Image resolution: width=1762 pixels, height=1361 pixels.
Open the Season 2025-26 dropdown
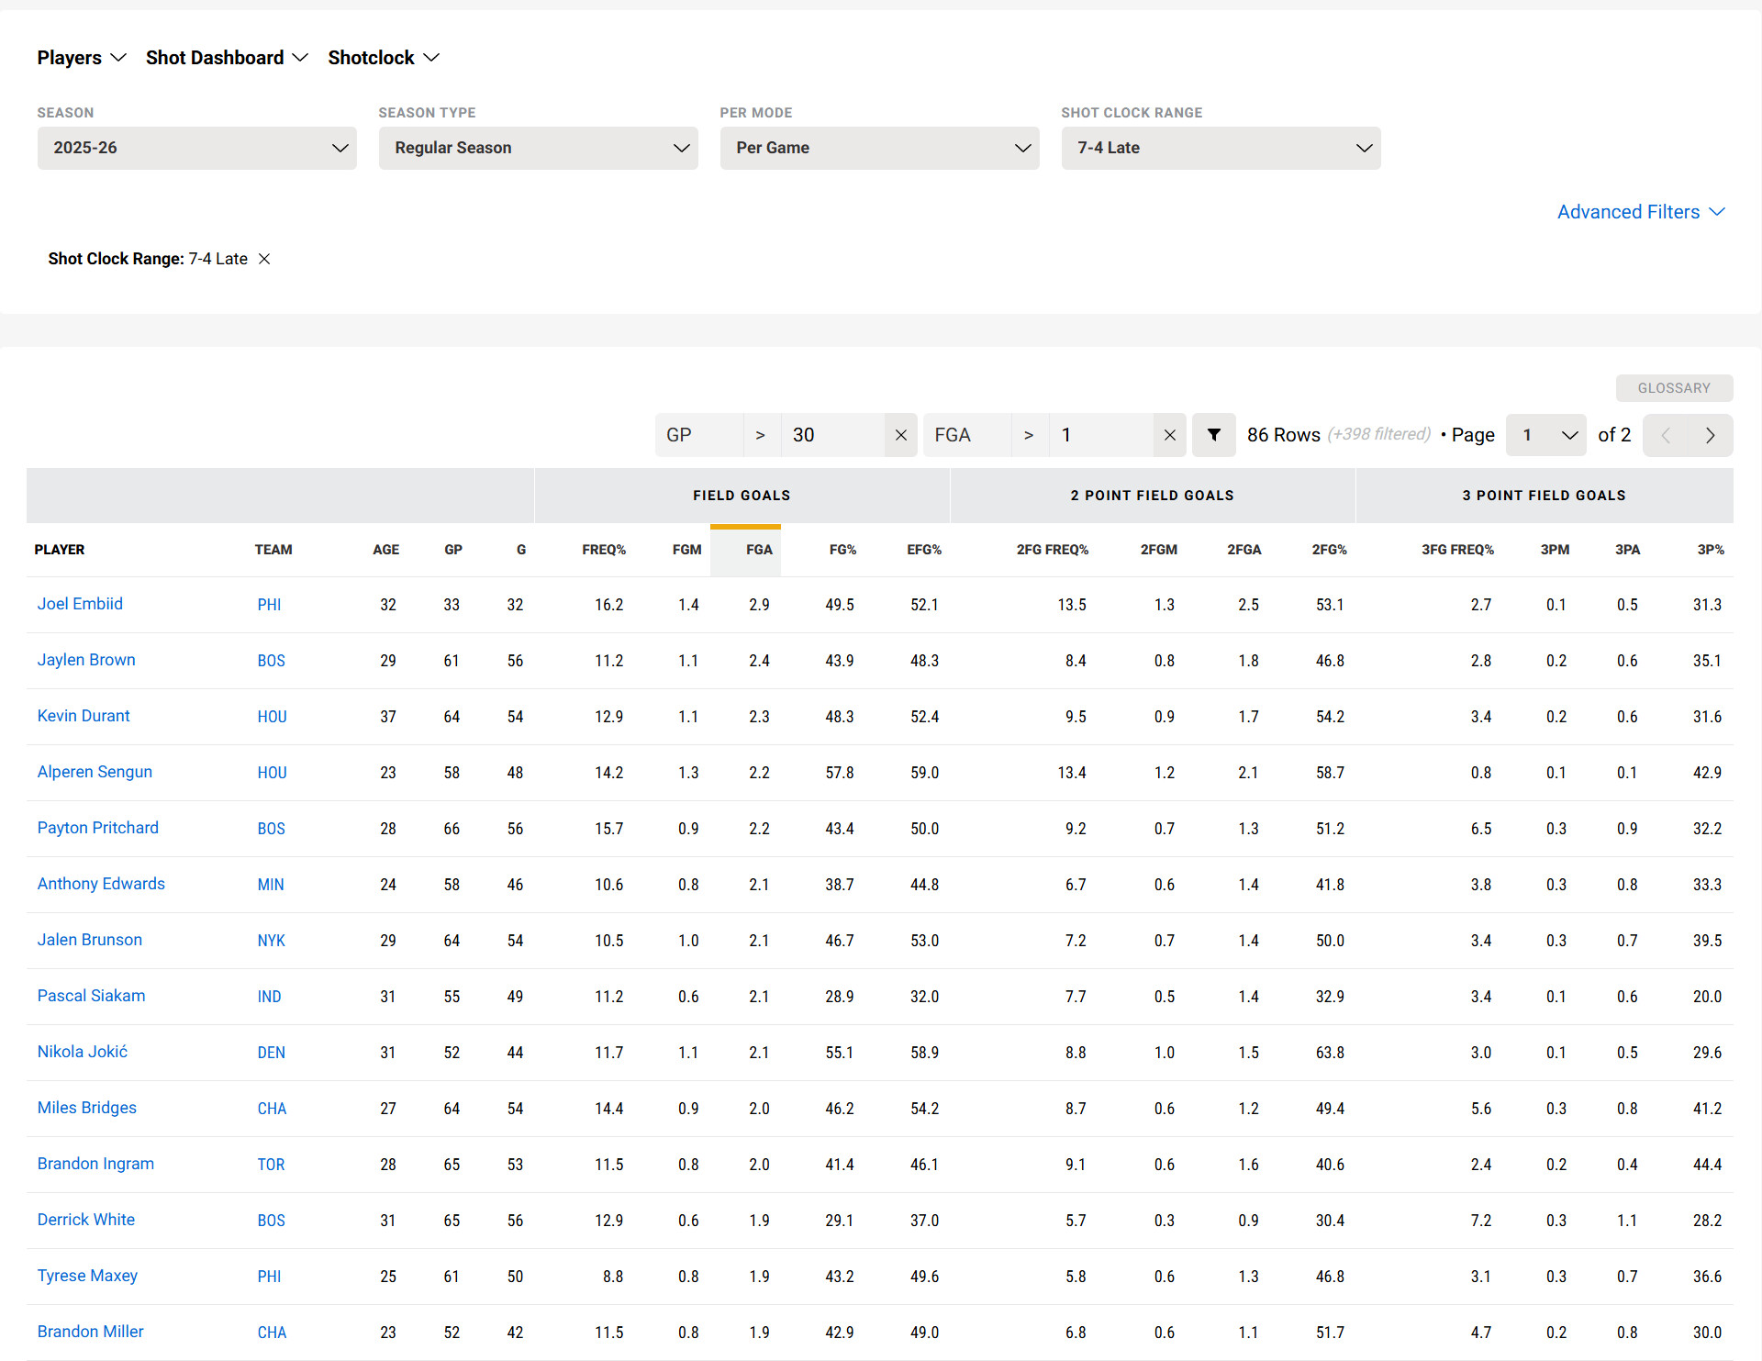click(x=196, y=148)
